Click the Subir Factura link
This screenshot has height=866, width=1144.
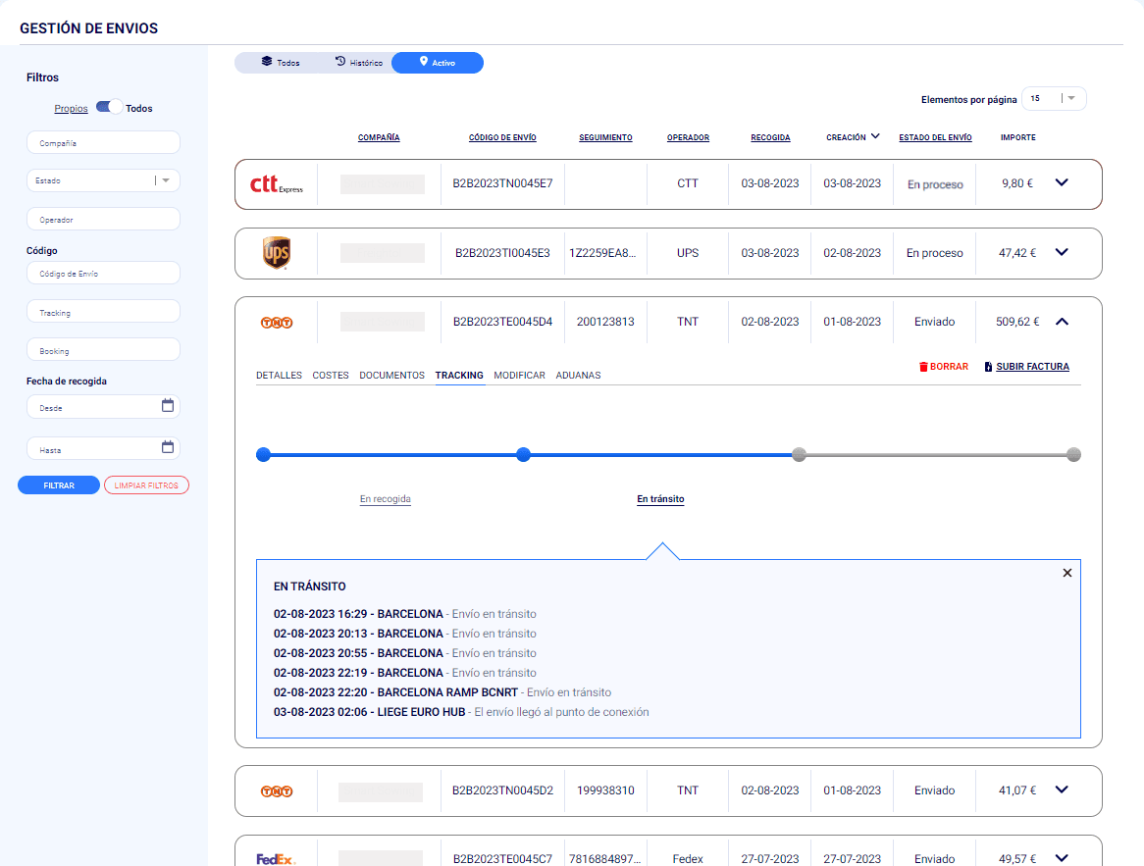(x=1032, y=367)
